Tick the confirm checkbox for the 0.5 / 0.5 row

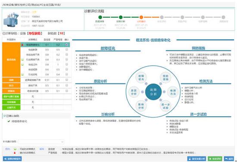(x=67, y=50)
